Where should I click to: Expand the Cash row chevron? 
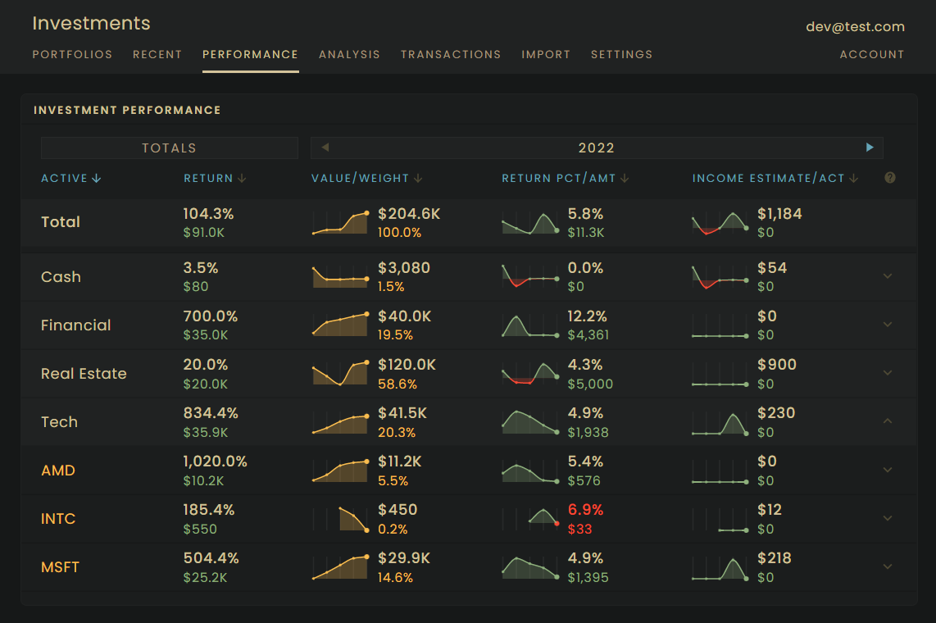click(888, 276)
